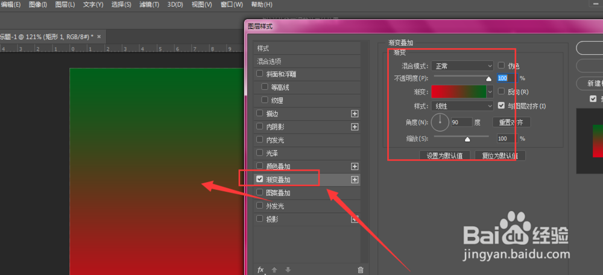Open the 窗口(W) menu
This screenshot has width=603, height=275.
(232, 5)
